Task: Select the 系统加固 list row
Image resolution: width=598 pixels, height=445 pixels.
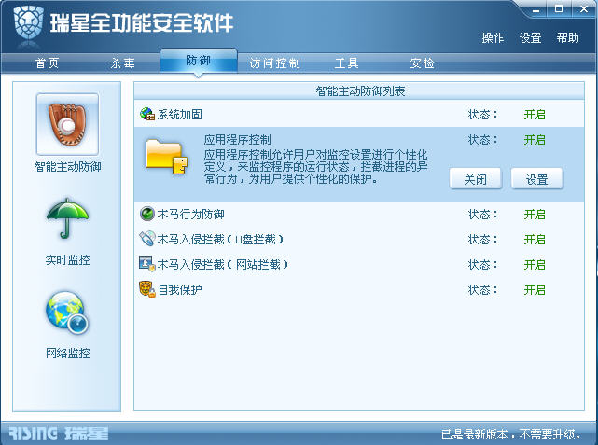Action: (x=359, y=114)
